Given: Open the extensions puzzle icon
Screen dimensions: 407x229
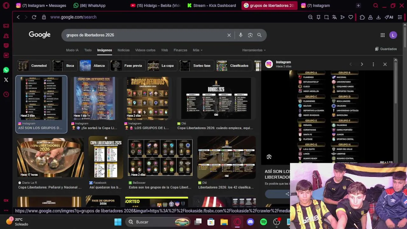Looking at the screenshot, I should click(x=362, y=17).
